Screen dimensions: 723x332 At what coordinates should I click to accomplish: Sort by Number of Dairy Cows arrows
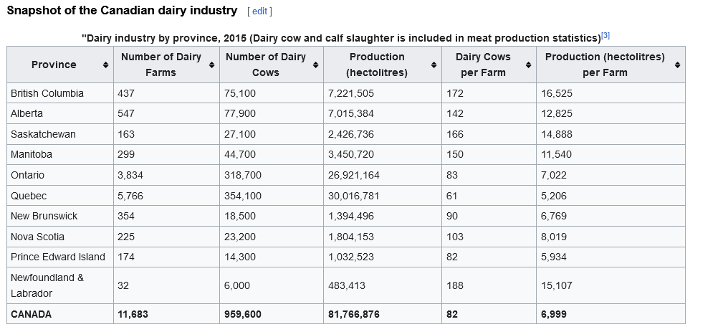point(316,65)
